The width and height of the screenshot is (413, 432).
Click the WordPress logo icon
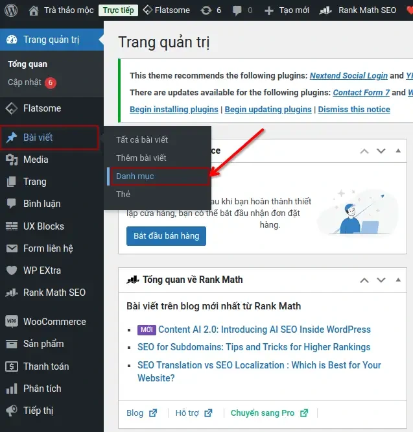(12, 10)
